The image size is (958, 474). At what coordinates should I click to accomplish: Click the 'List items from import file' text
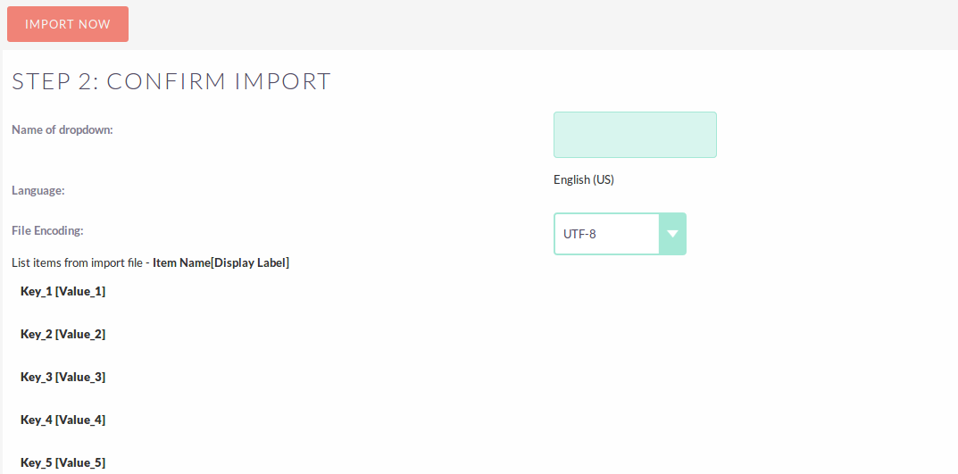click(79, 262)
